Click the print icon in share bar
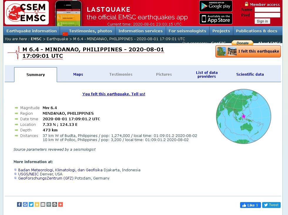The width and height of the screenshot is (288, 215). pyautogui.click(x=49, y=204)
